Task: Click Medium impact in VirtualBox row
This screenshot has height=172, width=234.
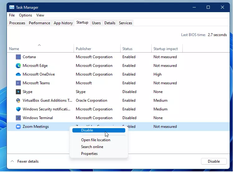Action: pyautogui.click(x=160, y=100)
